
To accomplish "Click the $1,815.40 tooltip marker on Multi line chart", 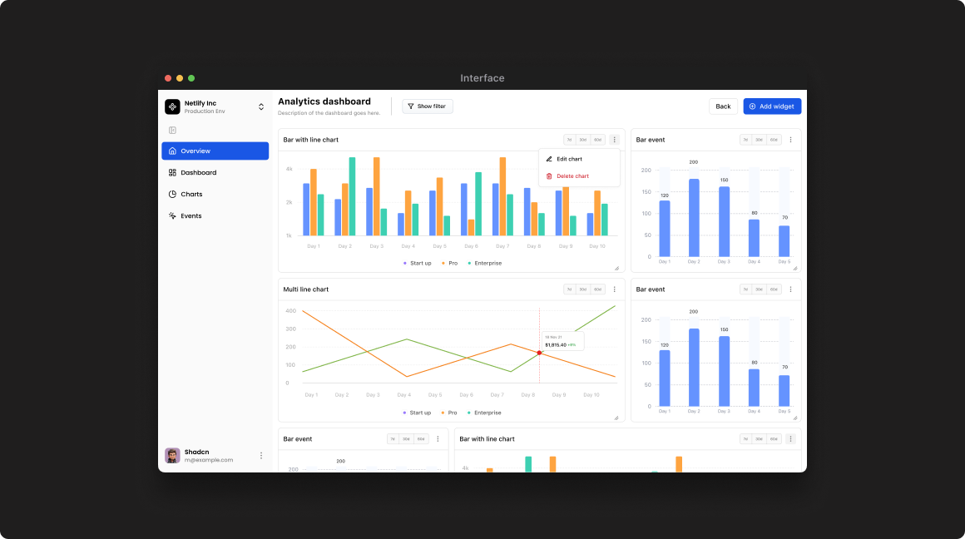I will (x=539, y=353).
